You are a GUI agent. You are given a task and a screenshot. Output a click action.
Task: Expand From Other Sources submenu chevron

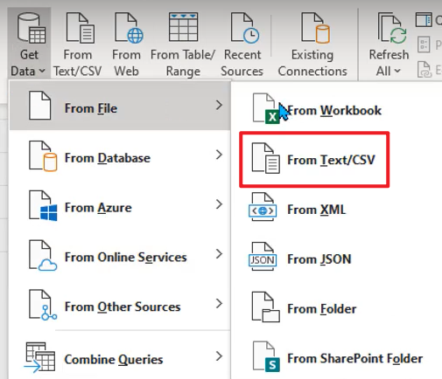(219, 303)
